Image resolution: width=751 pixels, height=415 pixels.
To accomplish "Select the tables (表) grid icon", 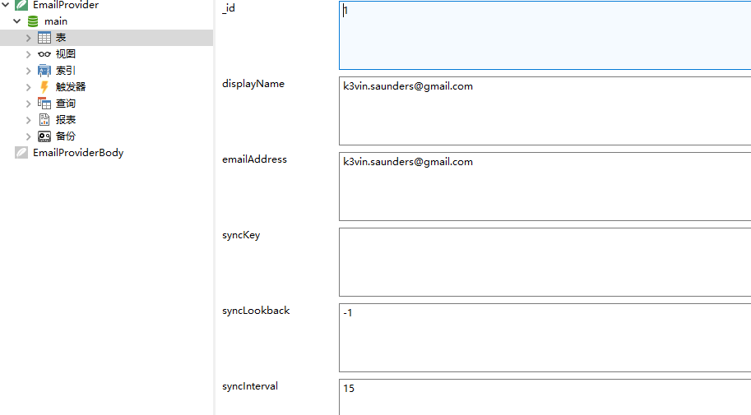I will [x=44, y=38].
